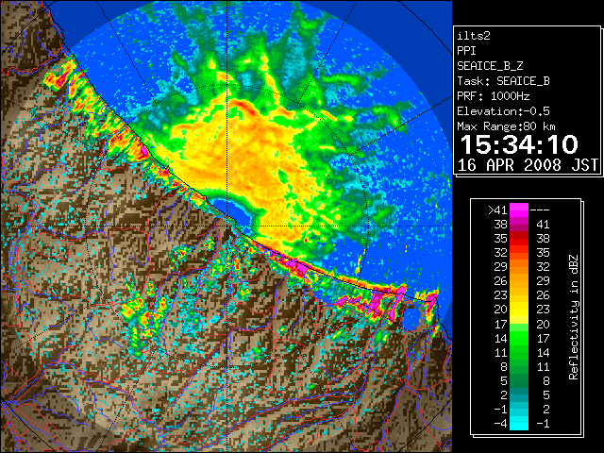Click the 'Elevation:-0.5' line
Viewport: 604px width, 453px height.
tap(503, 111)
